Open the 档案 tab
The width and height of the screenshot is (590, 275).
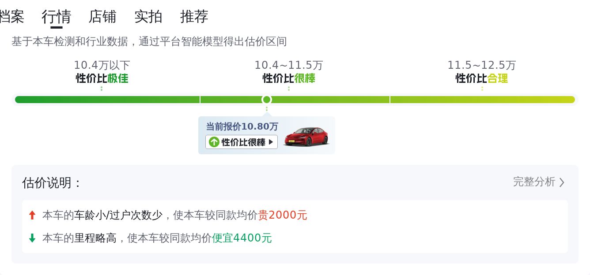11,17
